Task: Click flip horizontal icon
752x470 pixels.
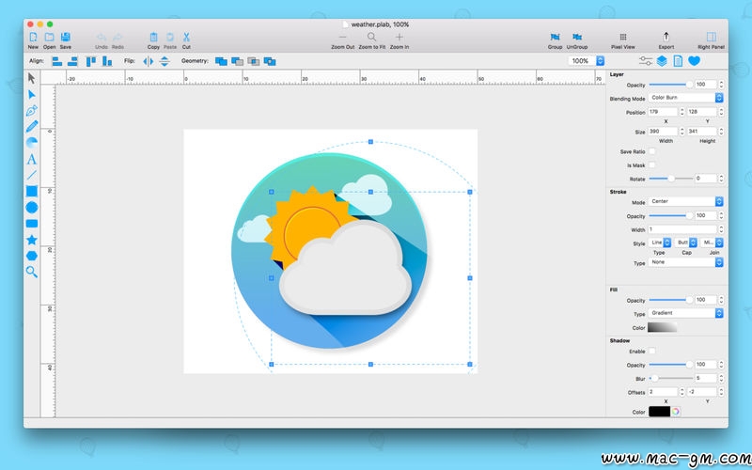Action: coord(149,61)
